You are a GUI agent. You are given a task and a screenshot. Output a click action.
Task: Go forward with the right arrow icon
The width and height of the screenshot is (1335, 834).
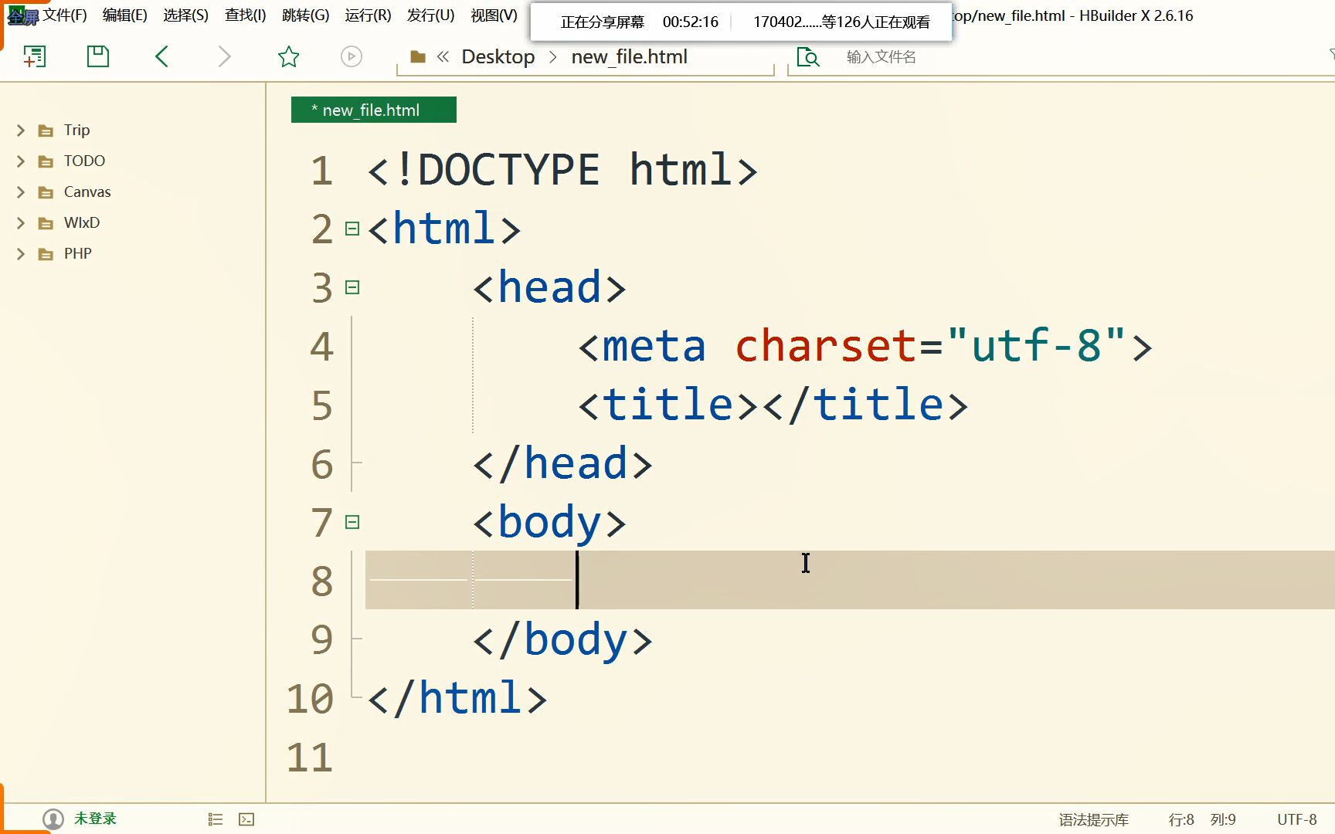[224, 56]
